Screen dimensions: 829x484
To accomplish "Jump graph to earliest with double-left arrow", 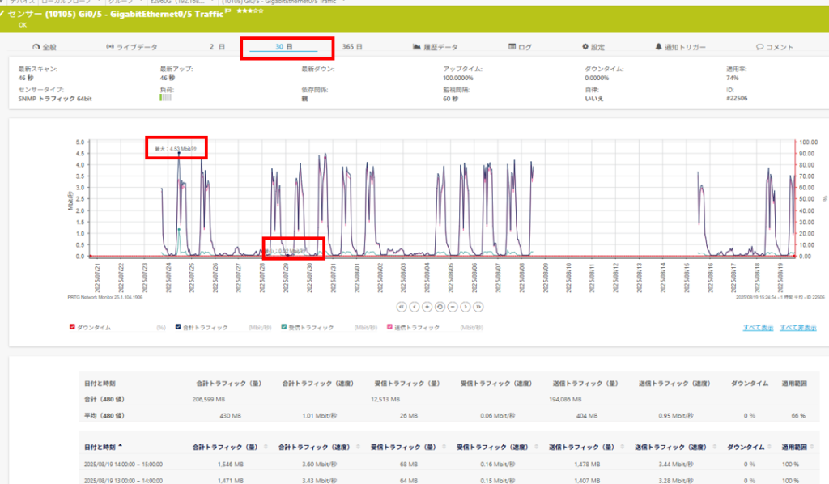I will tap(402, 307).
